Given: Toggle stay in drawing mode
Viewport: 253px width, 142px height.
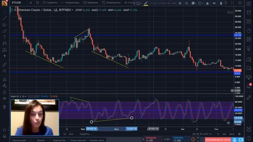Looking at the screenshot, I should tap(4, 86).
